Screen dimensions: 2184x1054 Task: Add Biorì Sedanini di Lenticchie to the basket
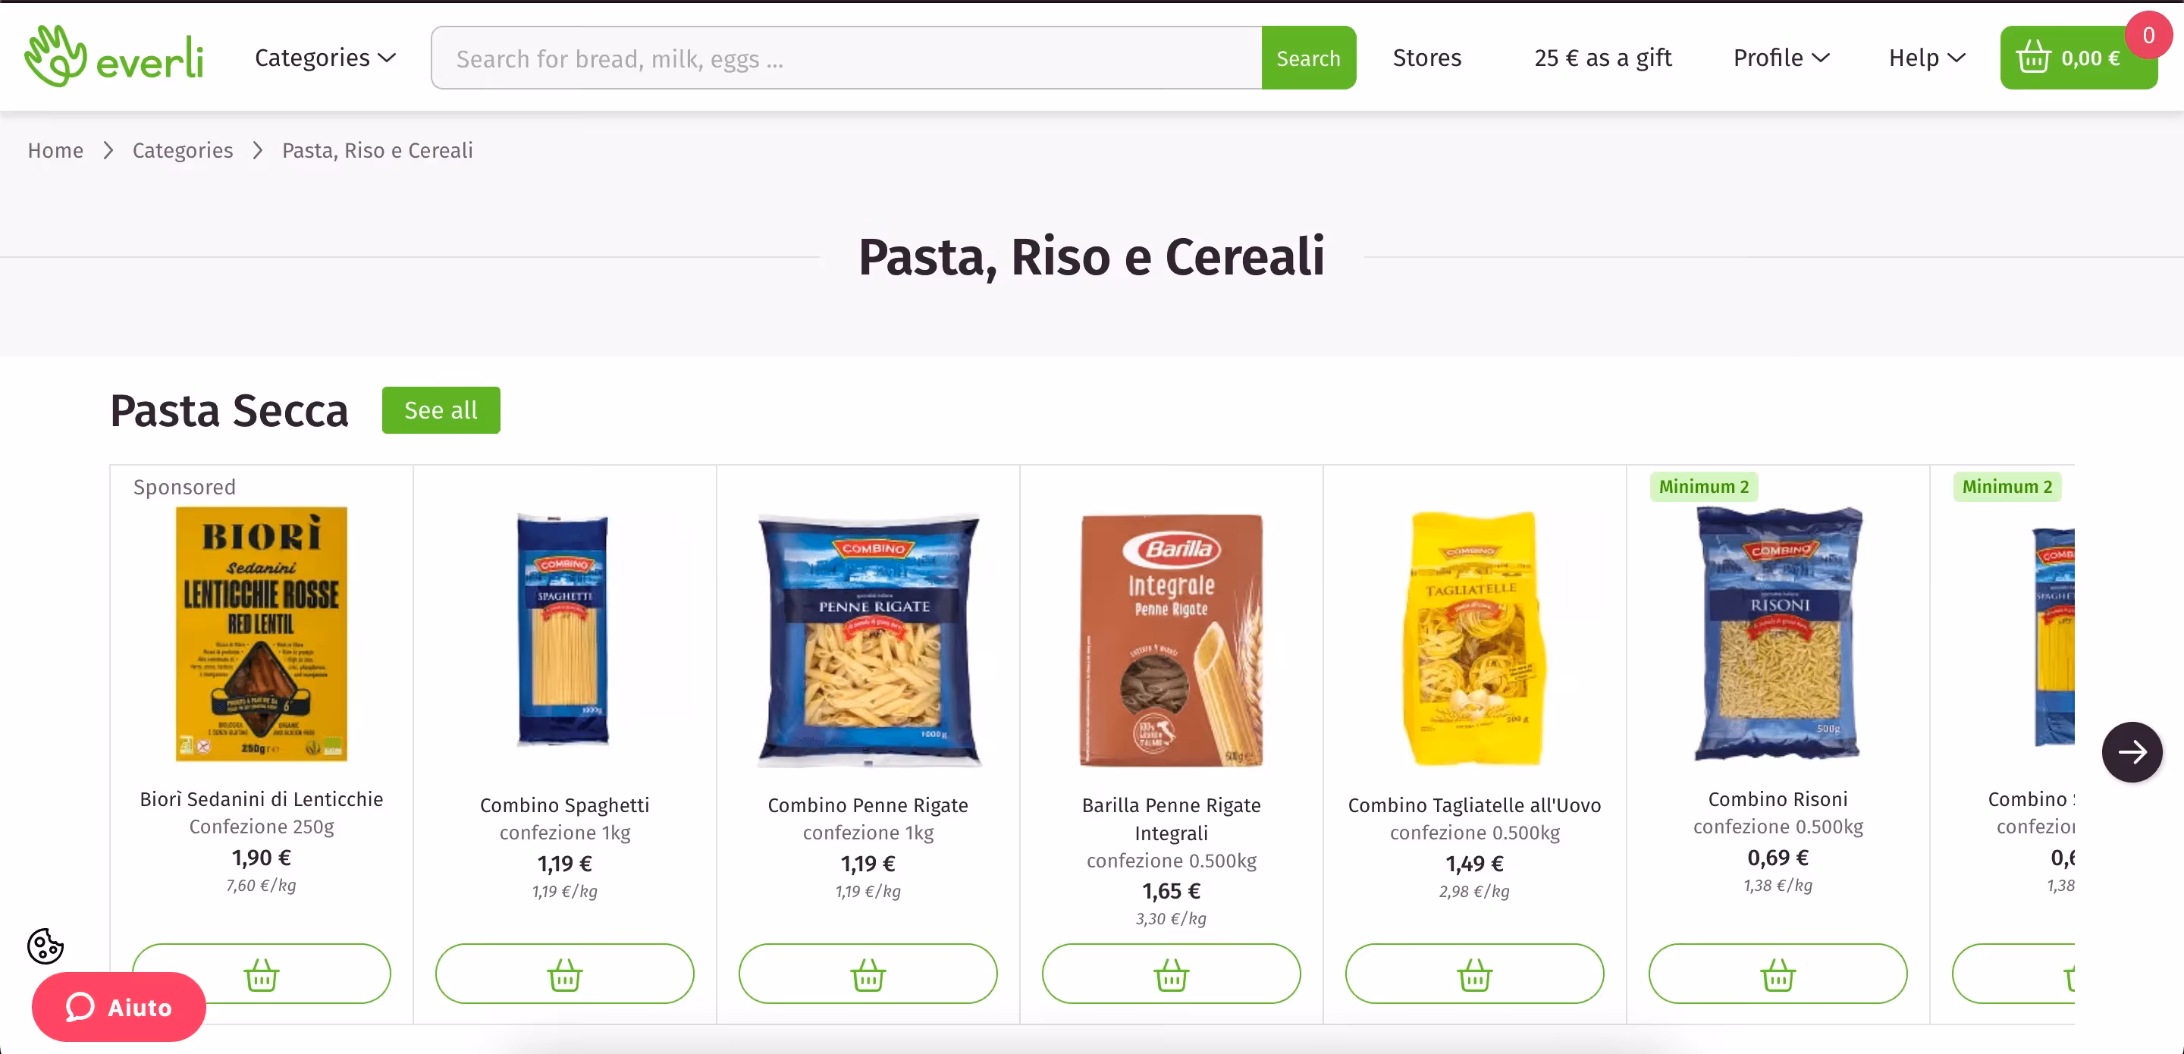(260, 974)
